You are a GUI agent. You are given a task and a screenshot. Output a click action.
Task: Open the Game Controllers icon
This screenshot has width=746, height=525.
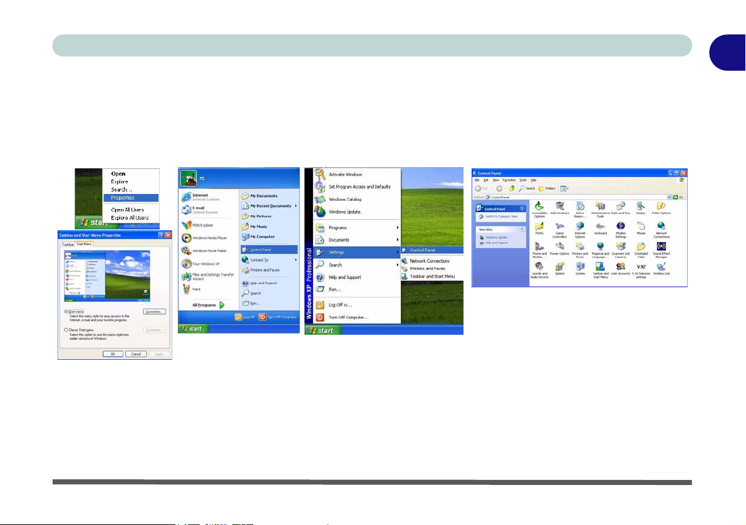coord(559,230)
